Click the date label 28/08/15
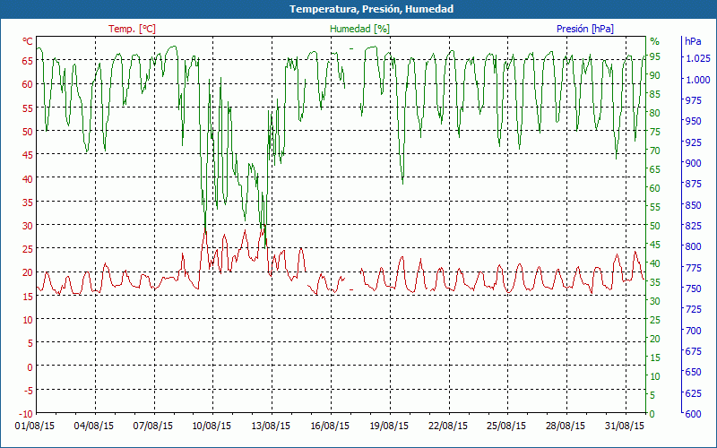 point(566,426)
